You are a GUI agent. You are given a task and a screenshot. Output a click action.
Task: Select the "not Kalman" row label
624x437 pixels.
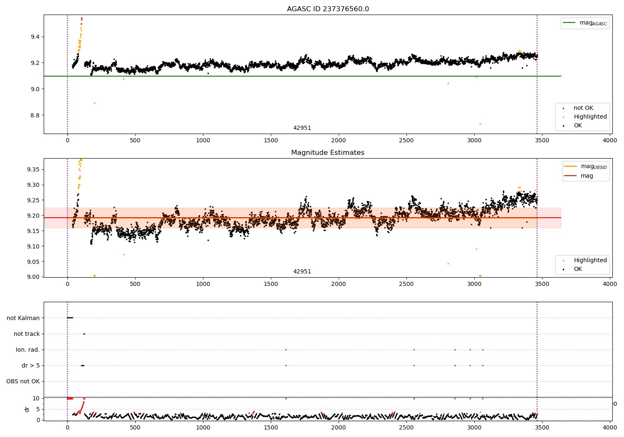(x=23, y=318)
